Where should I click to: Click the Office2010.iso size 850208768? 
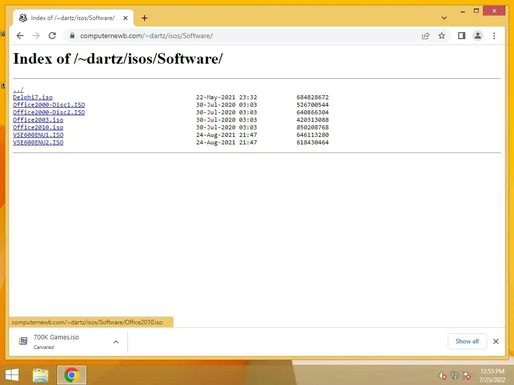[x=312, y=127]
